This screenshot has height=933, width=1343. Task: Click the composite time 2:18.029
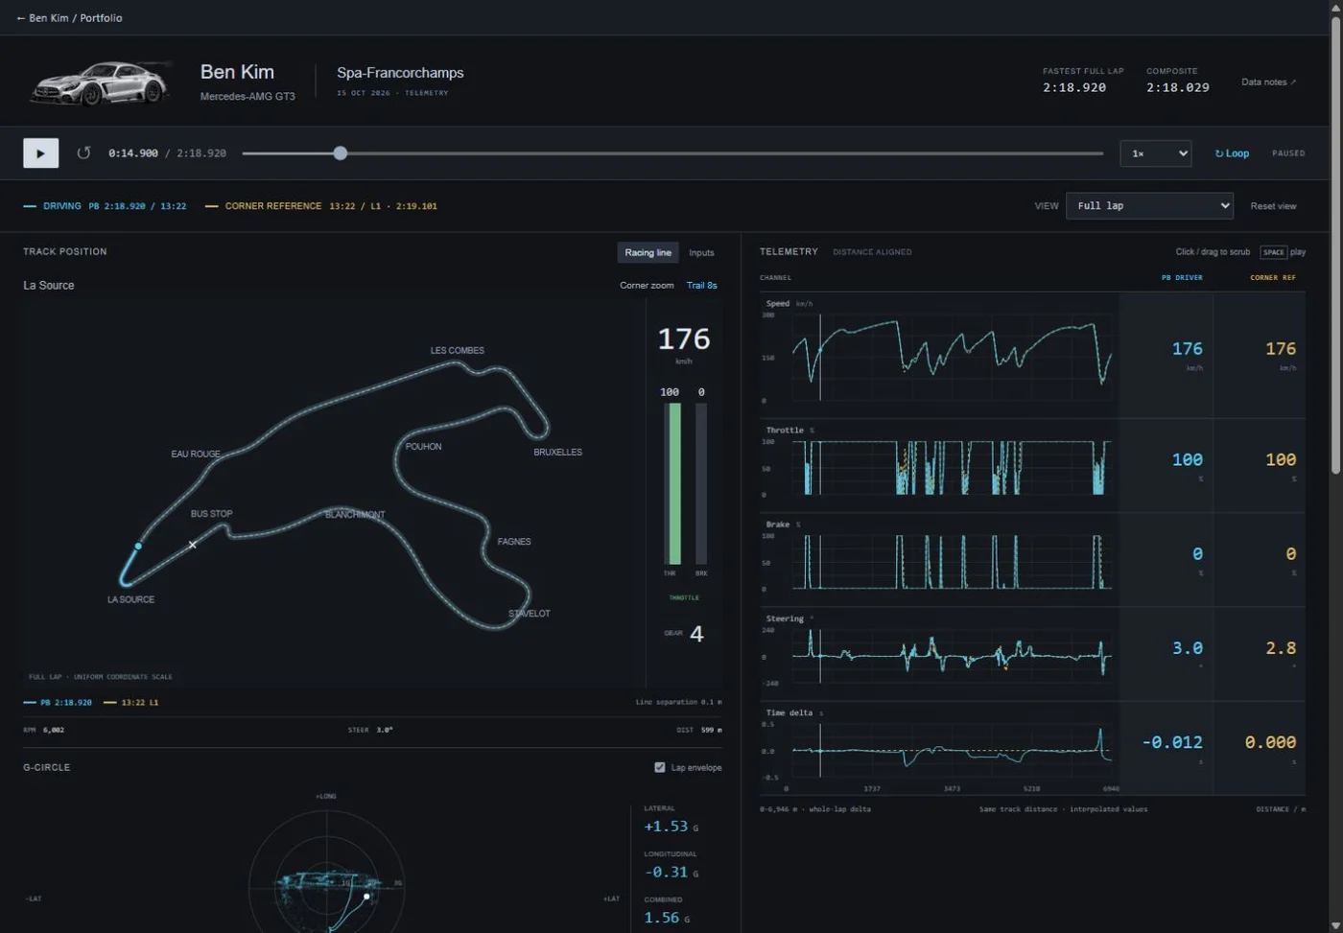1177,87
